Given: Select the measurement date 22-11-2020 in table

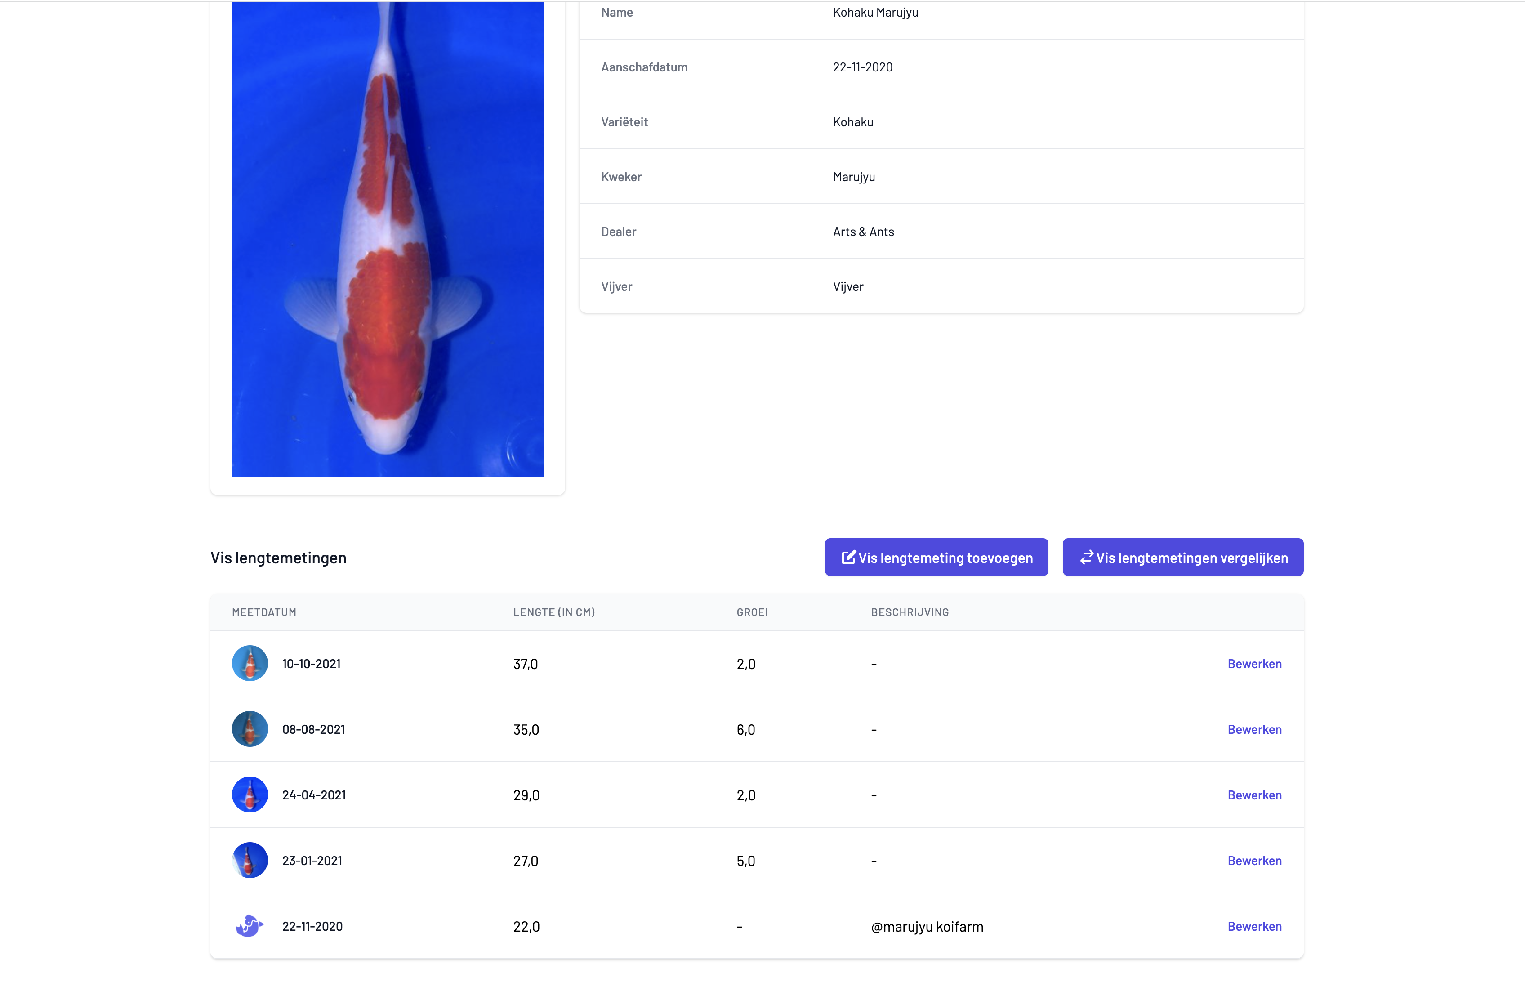Looking at the screenshot, I should 312,927.
